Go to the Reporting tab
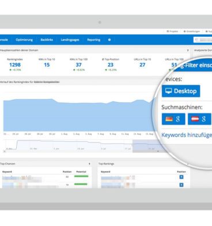Image resolution: width=212 pixels, height=226 pixels. click(x=94, y=40)
